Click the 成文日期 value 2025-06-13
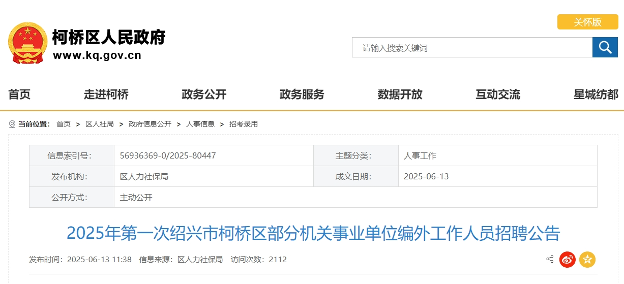 426,176
